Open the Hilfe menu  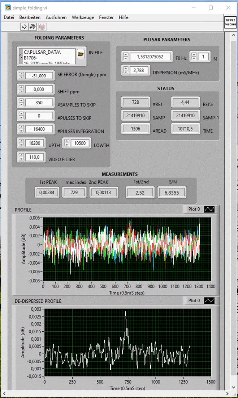124,17
